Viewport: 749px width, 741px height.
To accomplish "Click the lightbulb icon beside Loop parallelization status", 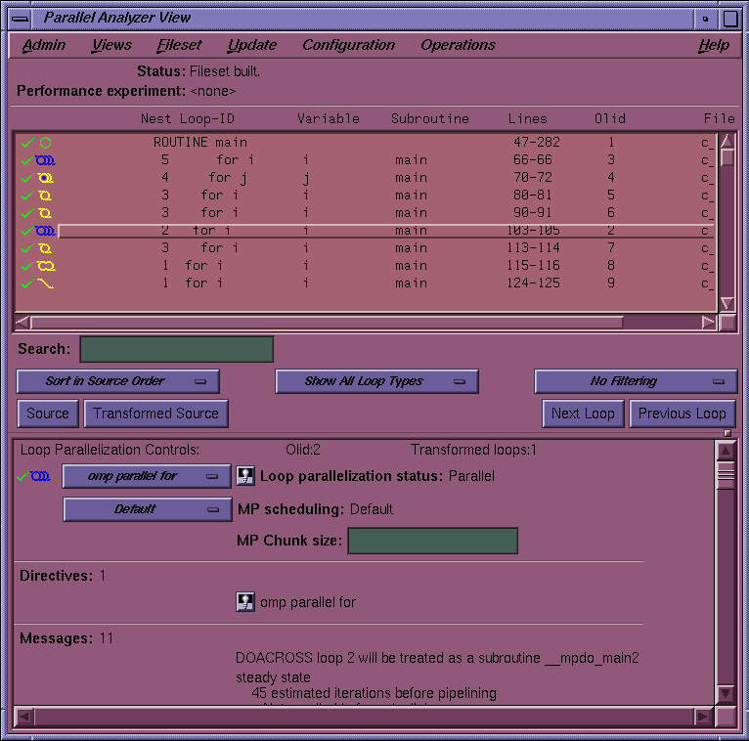I will (x=245, y=476).
